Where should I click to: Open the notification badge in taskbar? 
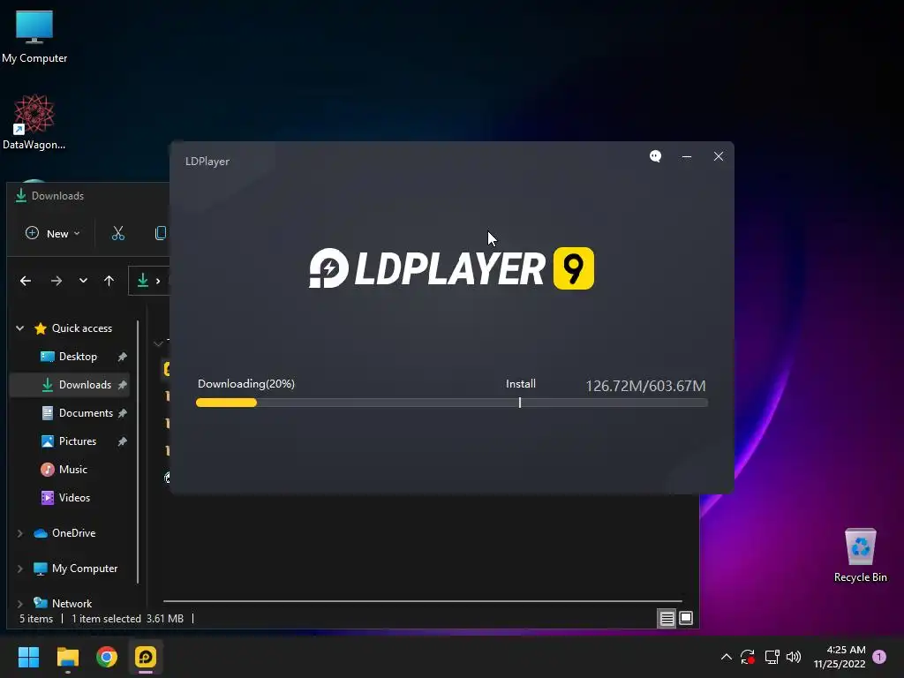(879, 657)
